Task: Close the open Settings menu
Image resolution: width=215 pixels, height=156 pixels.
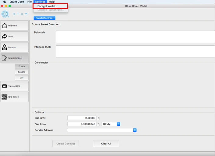Action: click(x=40, y=2)
